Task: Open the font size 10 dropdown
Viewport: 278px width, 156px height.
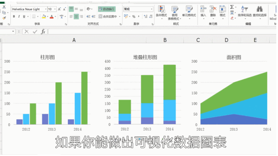Action: click(55, 9)
